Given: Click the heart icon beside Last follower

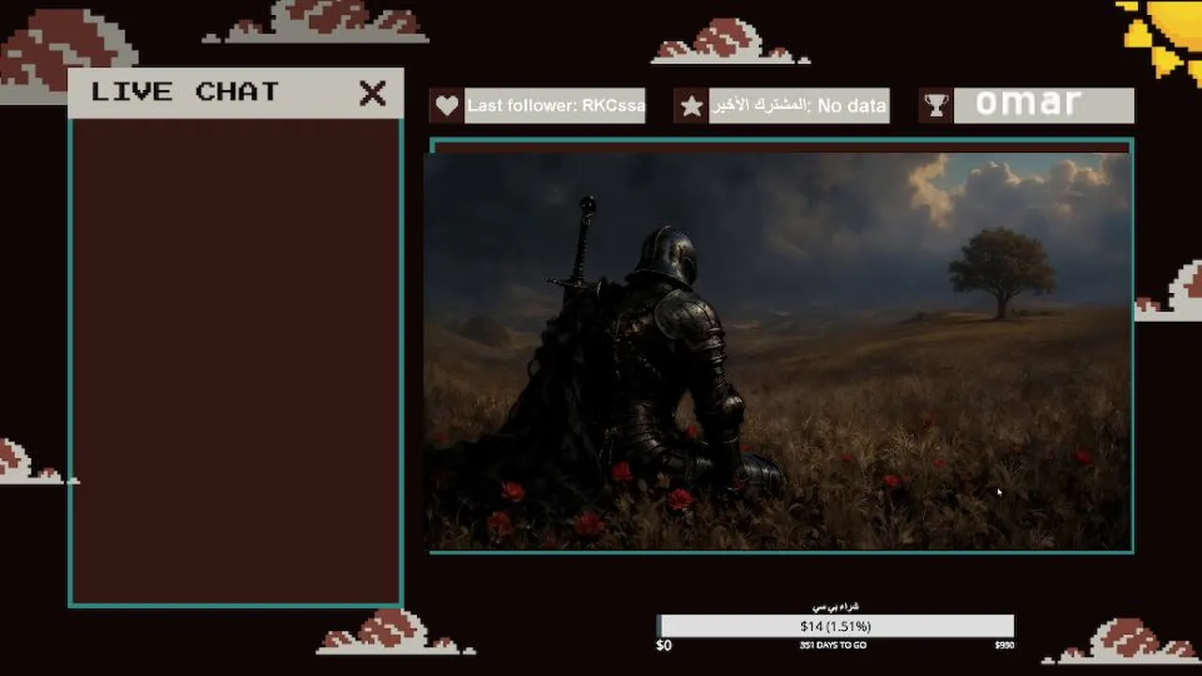Looking at the screenshot, I should (x=447, y=106).
